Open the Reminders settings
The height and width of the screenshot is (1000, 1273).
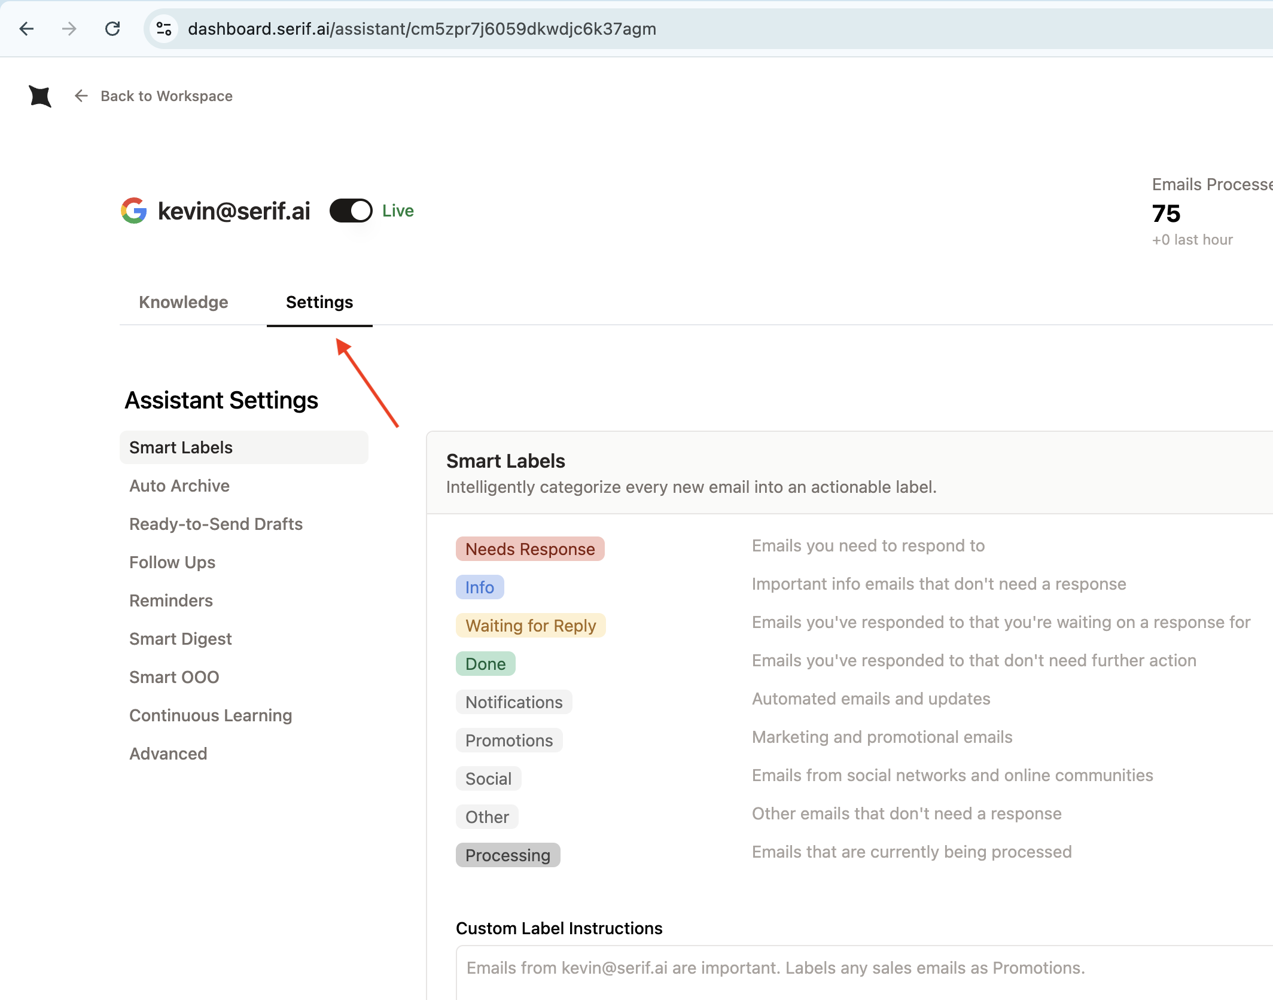[x=171, y=600]
